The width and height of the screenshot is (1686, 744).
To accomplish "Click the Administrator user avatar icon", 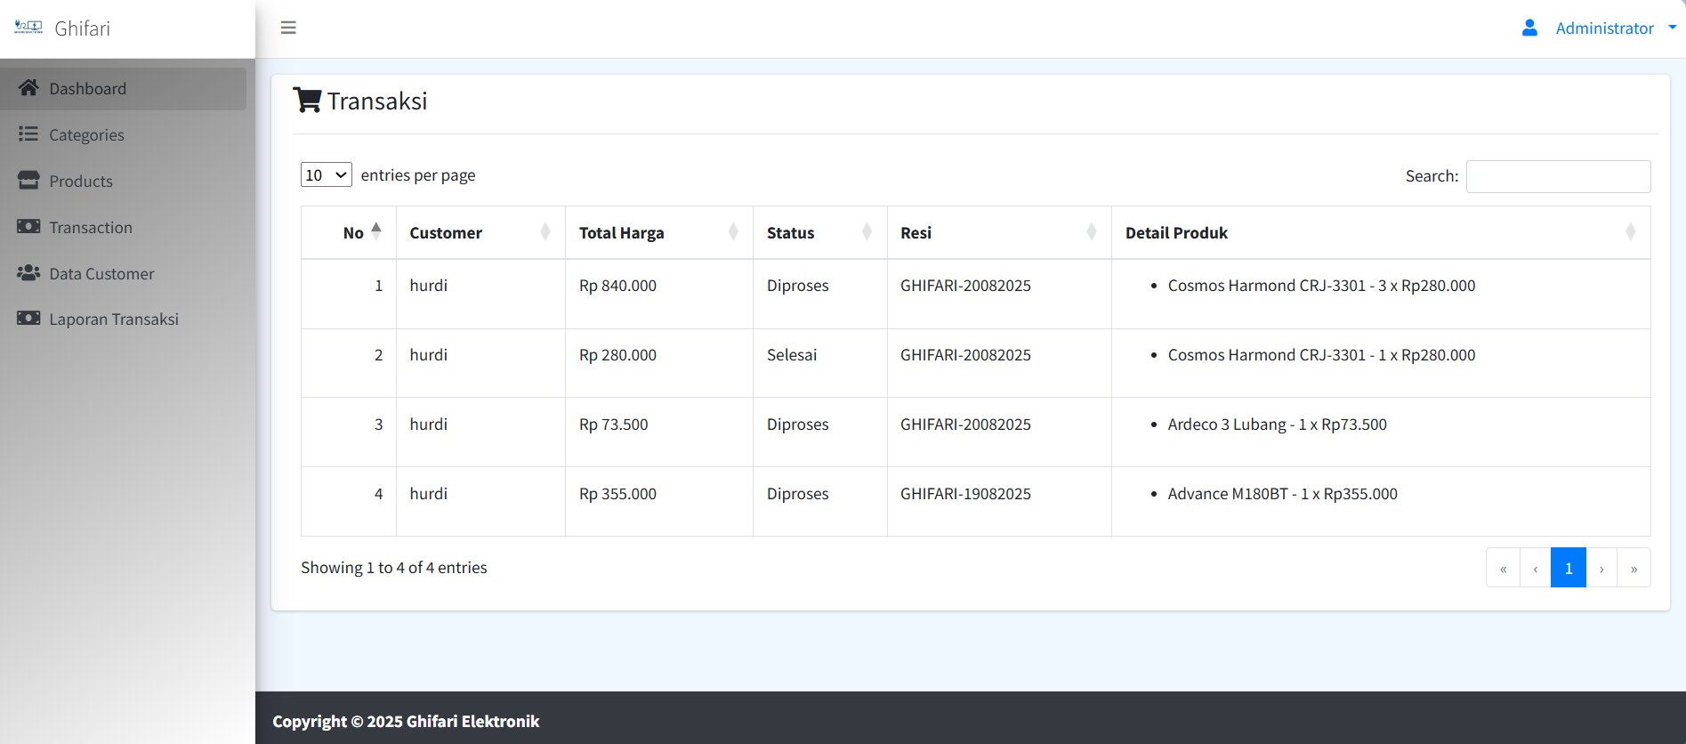I will pyautogui.click(x=1529, y=28).
